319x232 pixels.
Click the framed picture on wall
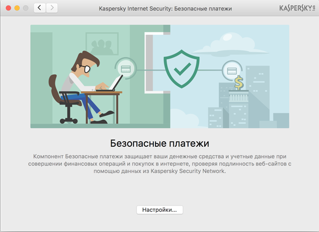(x=102, y=44)
